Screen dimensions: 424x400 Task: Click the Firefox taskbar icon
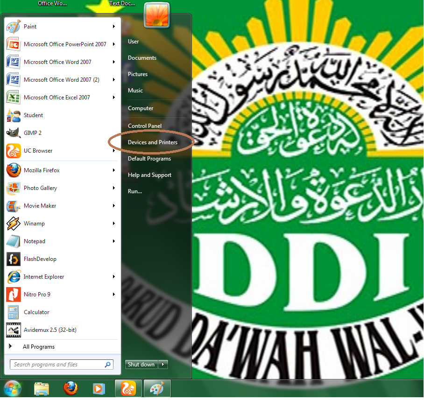click(71, 388)
